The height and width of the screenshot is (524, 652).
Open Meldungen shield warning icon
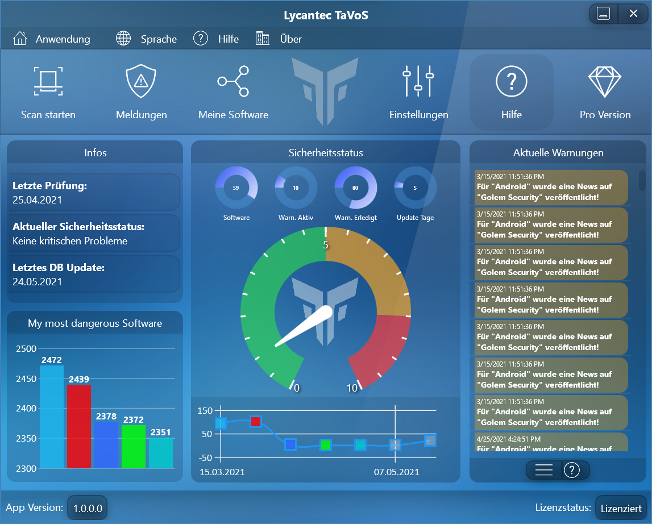[x=141, y=81]
